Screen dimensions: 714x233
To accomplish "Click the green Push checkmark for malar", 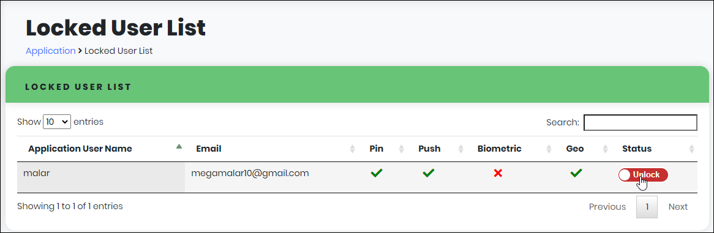I will pyautogui.click(x=428, y=173).
